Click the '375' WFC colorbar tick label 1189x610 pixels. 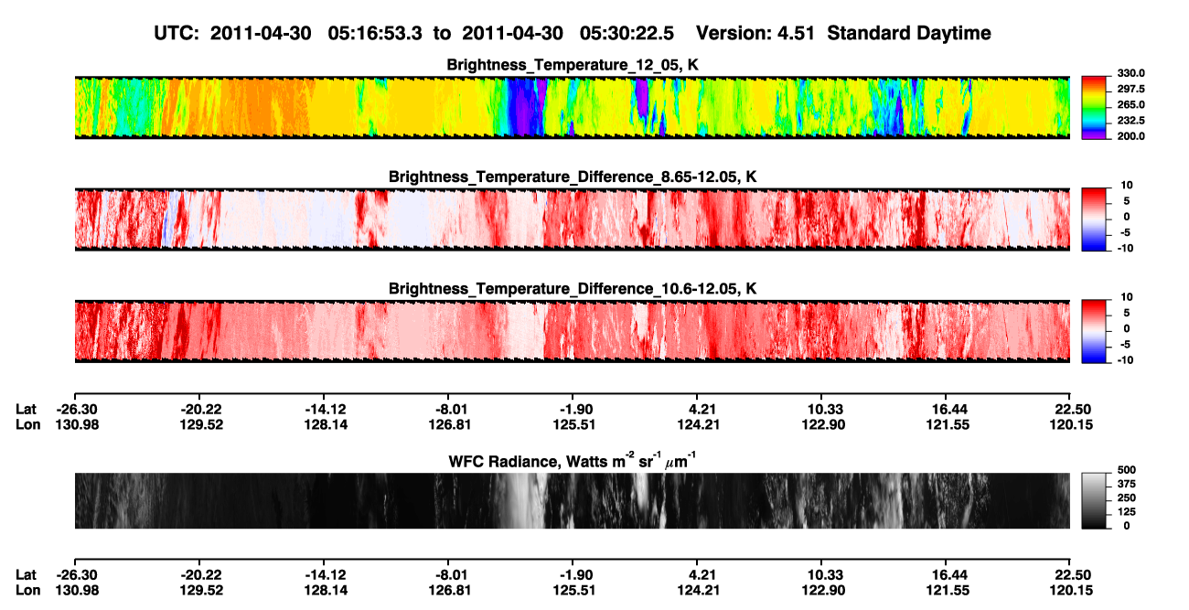point(1128,484)
